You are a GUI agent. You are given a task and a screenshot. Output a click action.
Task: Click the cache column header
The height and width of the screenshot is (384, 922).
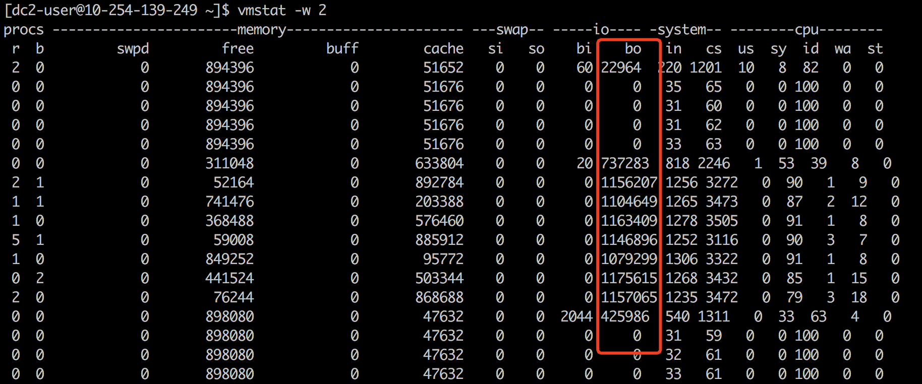click(x=443, y=48)
